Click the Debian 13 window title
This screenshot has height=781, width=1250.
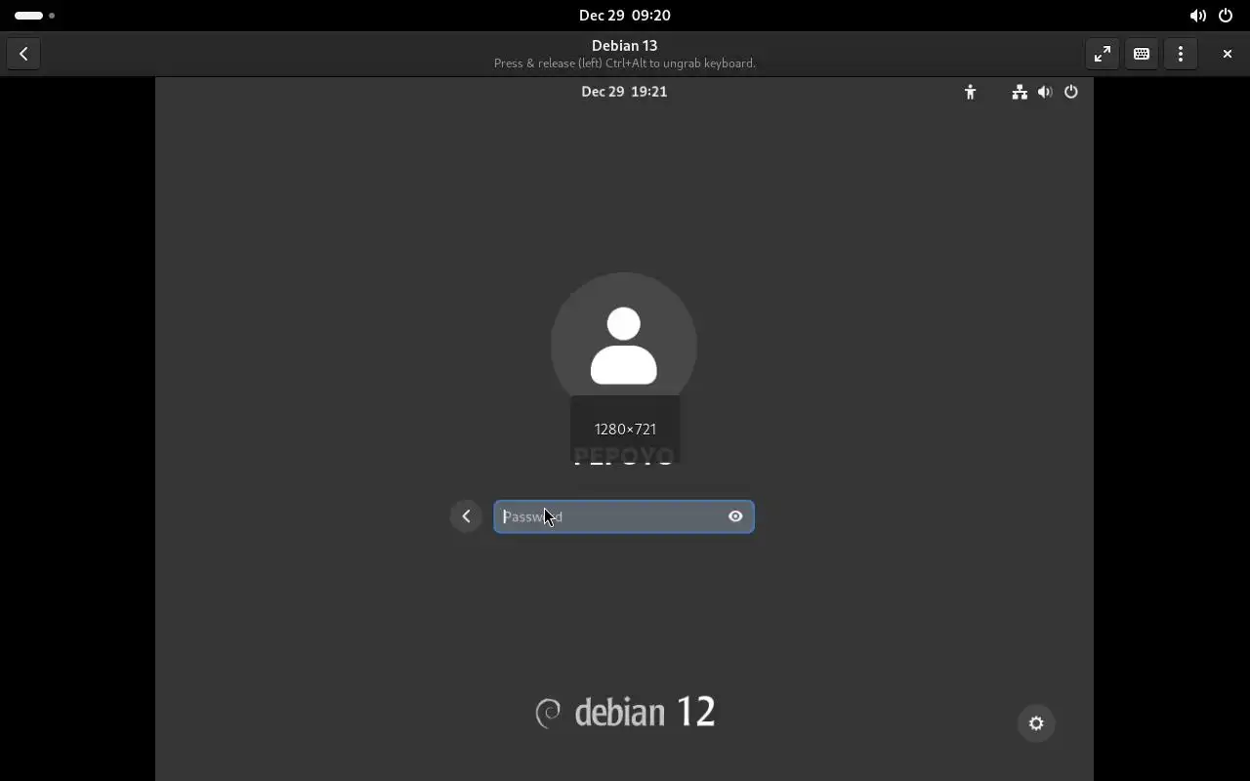click(x=624, y=45)
